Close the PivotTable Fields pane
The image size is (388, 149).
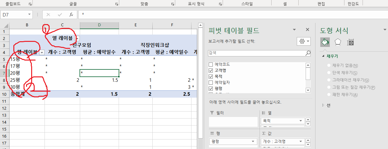pos(307,29)
